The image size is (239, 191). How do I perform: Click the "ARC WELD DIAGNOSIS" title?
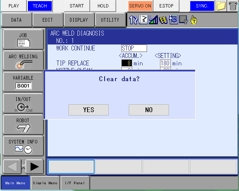(x=77, y=33)
